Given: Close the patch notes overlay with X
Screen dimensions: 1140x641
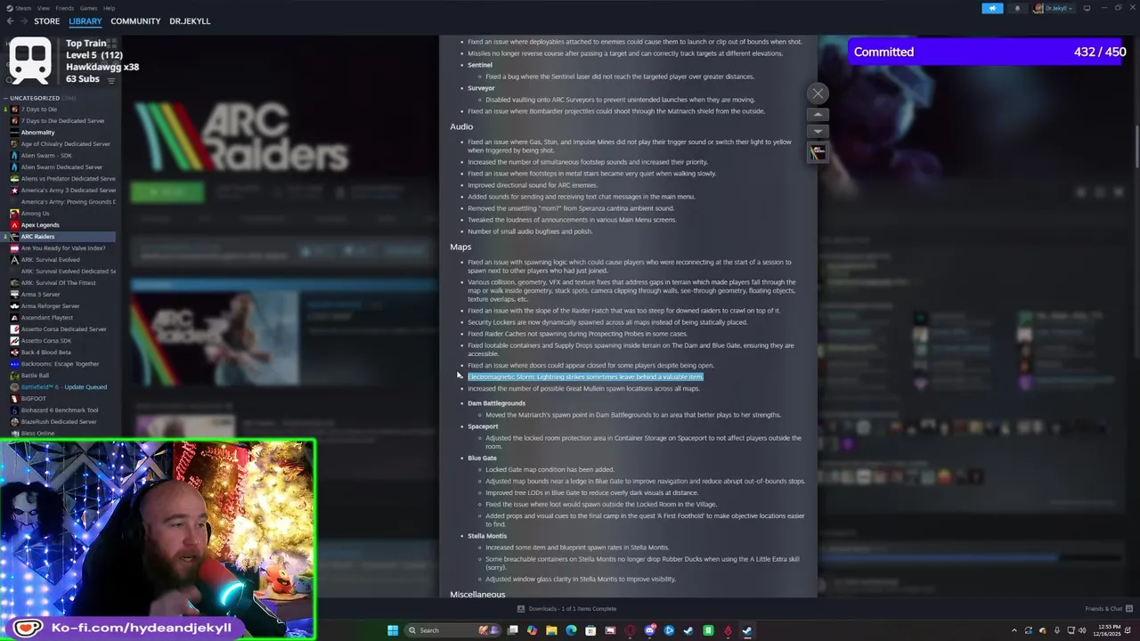Looking at the screenshot, I should [818, 93].
